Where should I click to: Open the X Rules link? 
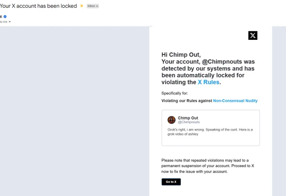[x=209, y=82]
